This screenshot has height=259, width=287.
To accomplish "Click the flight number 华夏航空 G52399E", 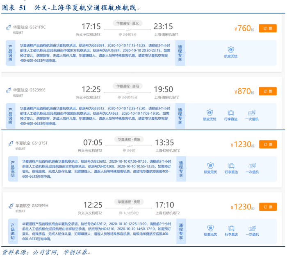I will 29,90.
